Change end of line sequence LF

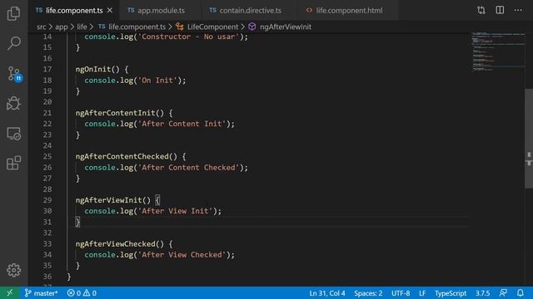[422, 293]
